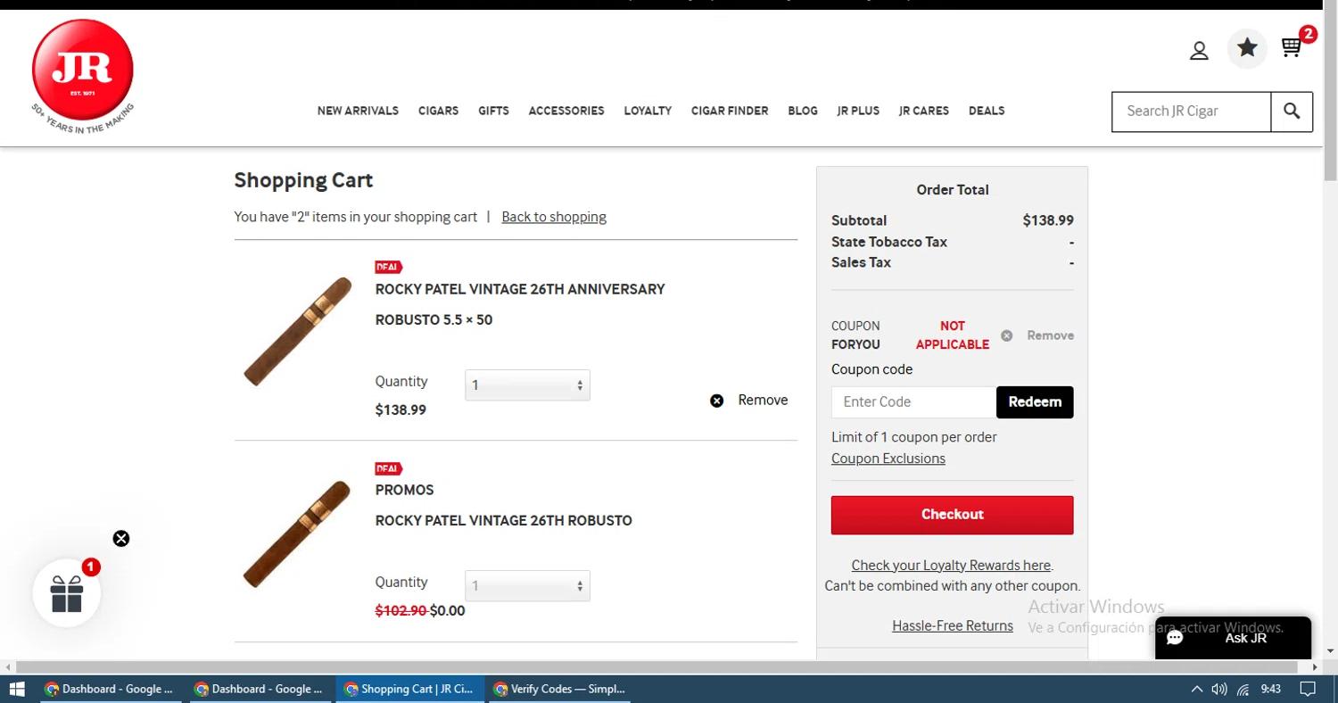
Task: Click the search magnifier button
Action: click(x=1292, y=112)
